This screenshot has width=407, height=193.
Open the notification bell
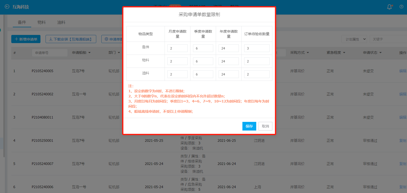(x=389, y=7)
